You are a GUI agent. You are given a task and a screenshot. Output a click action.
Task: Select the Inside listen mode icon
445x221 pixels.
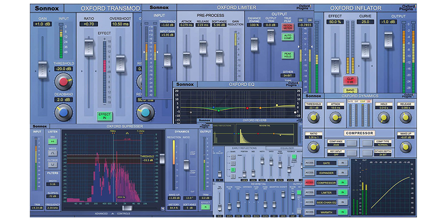point(53,152)
